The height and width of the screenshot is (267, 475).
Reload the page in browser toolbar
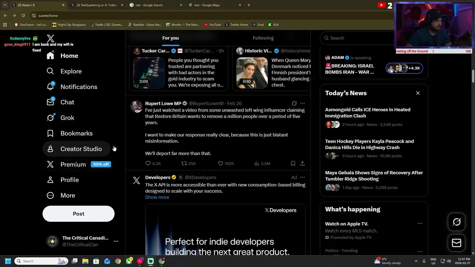[x=23, y=16]
